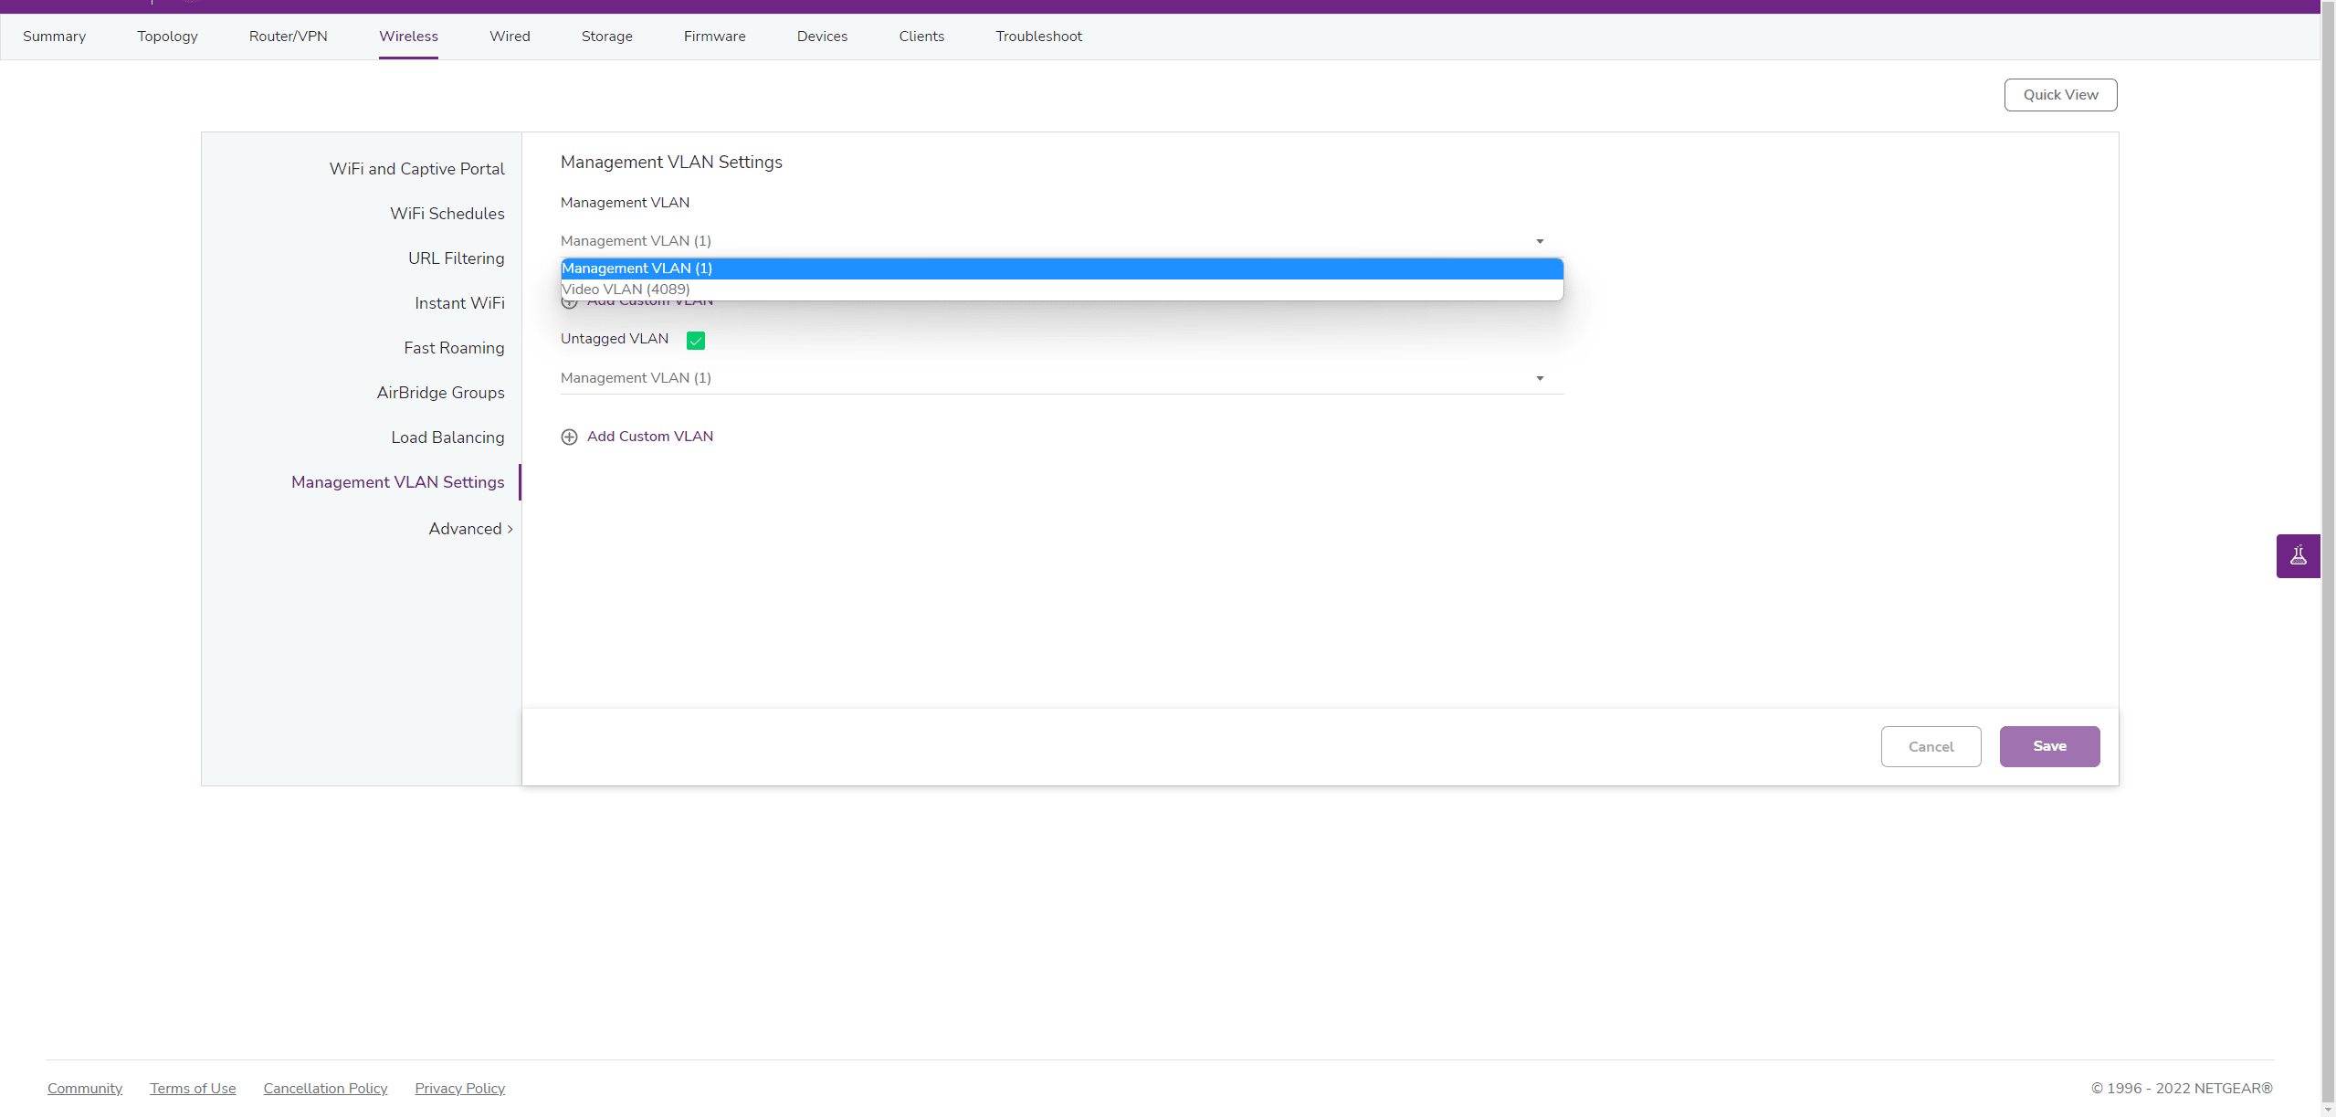
Task: Visit the Community footer link
Action: (x=85, y=1089)
